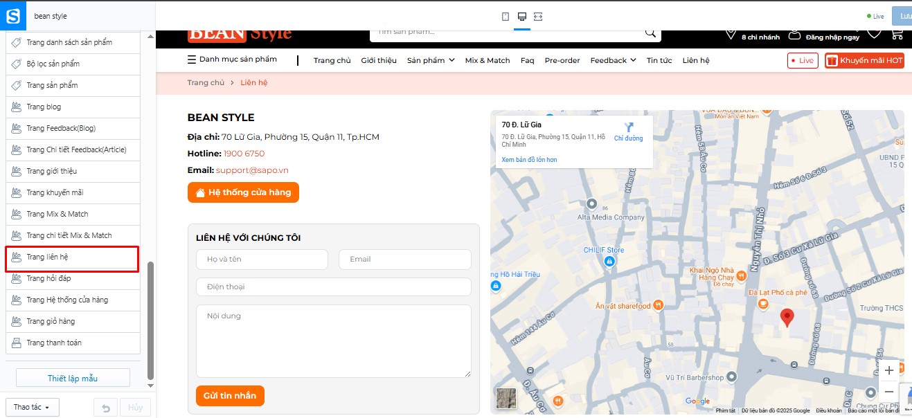Select Trang sản phẩm template

pos(73,85)
